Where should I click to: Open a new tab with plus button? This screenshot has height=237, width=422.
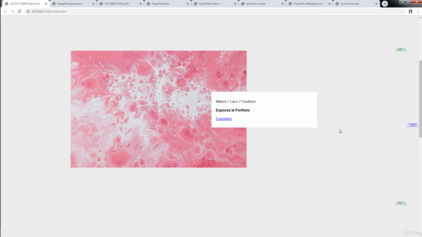385,4
